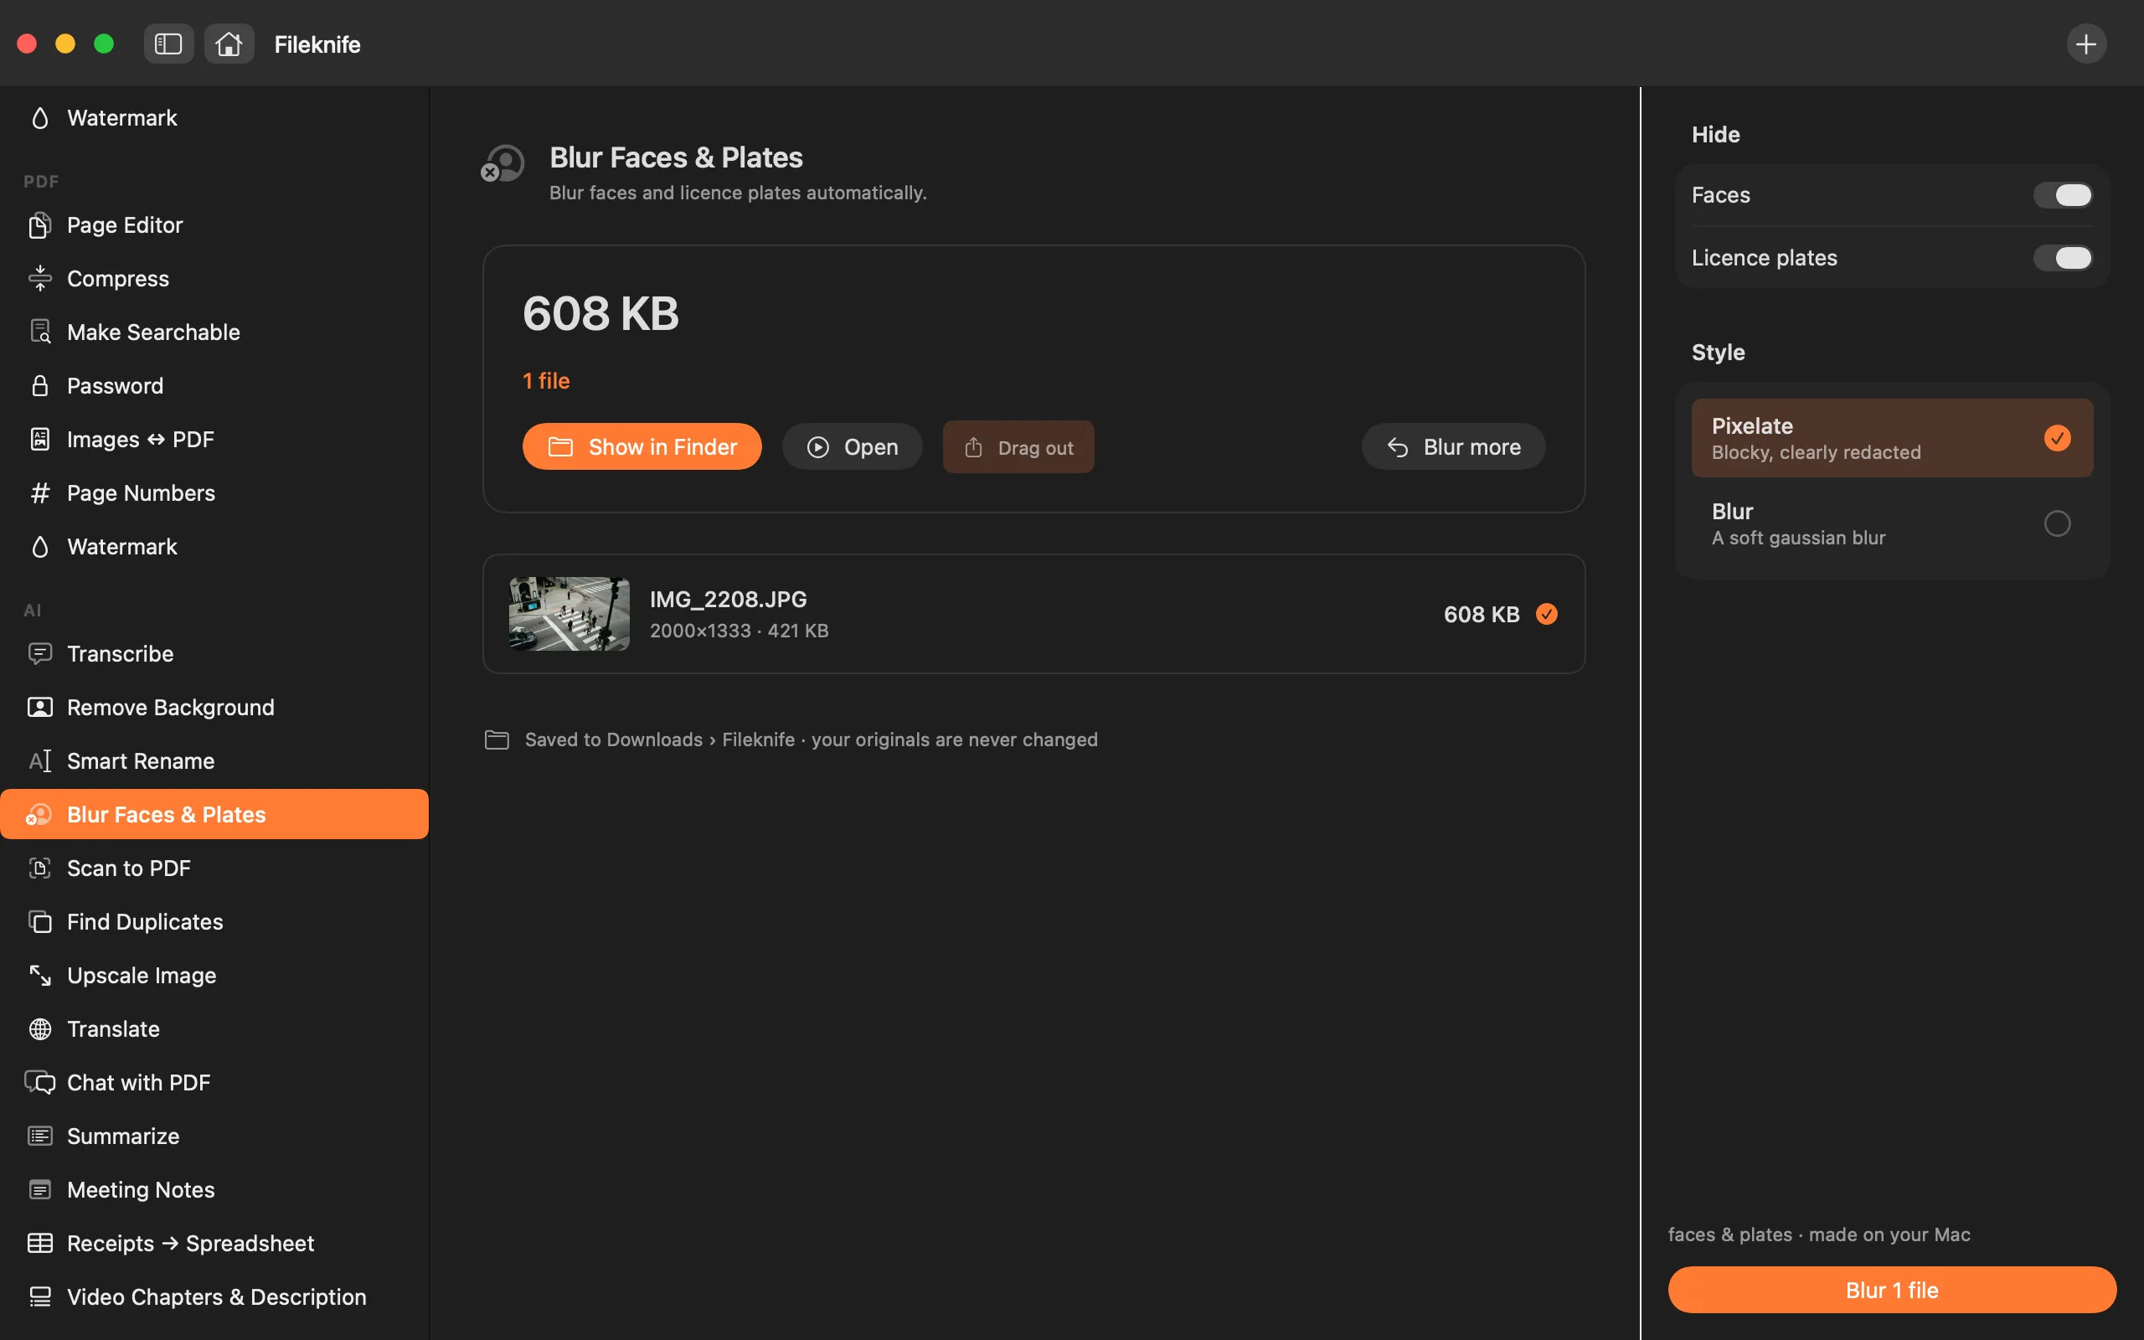Open the Password tool
Image resolution: width=2144 pixels, height=1340 pixels.
[x=214, y=385]
